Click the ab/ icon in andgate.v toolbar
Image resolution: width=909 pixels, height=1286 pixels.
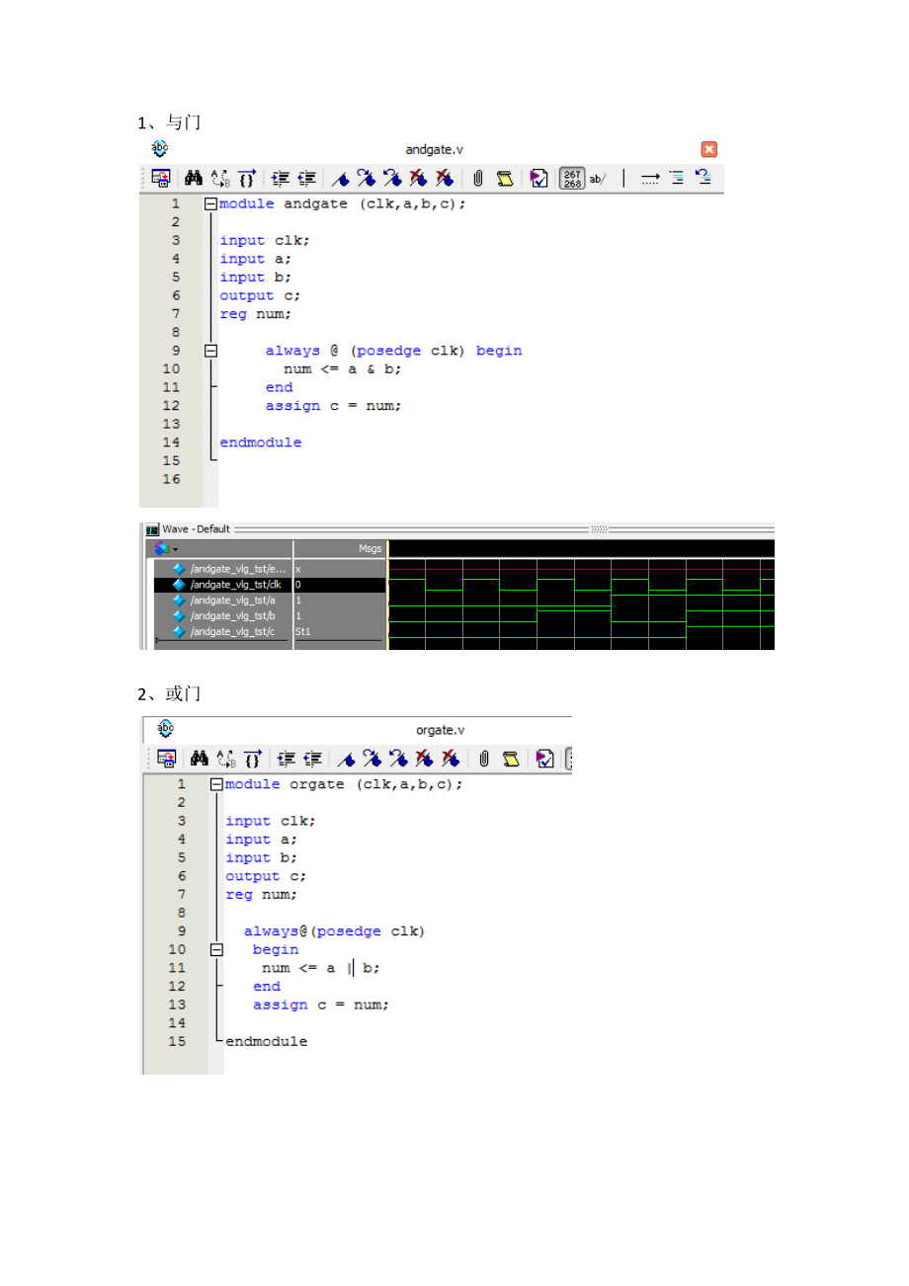point(598,179)
